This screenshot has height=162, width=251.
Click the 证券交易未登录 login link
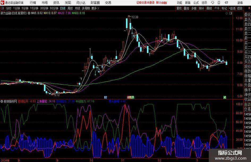click(x=146, y=3)
